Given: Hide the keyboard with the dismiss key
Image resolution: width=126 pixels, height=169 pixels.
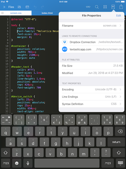Looking at the screenshot, I should 120,163.
